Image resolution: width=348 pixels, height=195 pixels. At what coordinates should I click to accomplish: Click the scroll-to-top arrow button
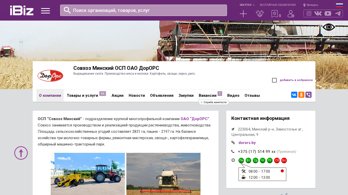click(x=21, y=153)
